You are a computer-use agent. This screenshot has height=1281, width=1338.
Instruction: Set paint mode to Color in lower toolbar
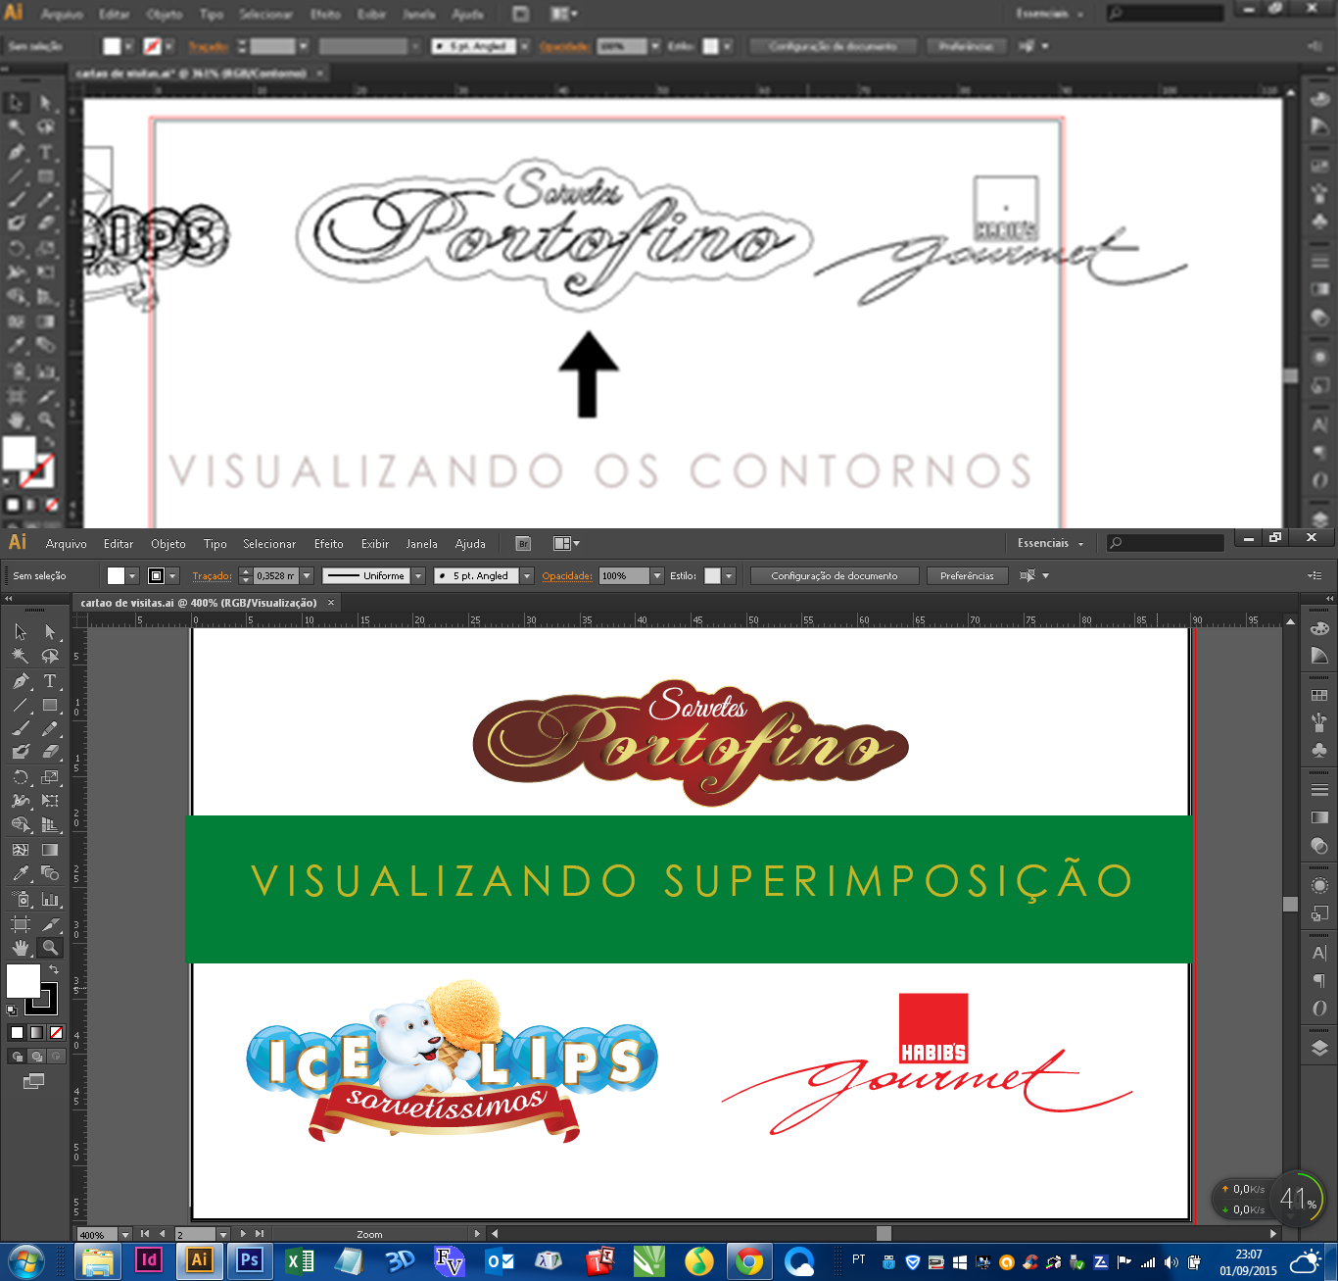(17, 1032)
